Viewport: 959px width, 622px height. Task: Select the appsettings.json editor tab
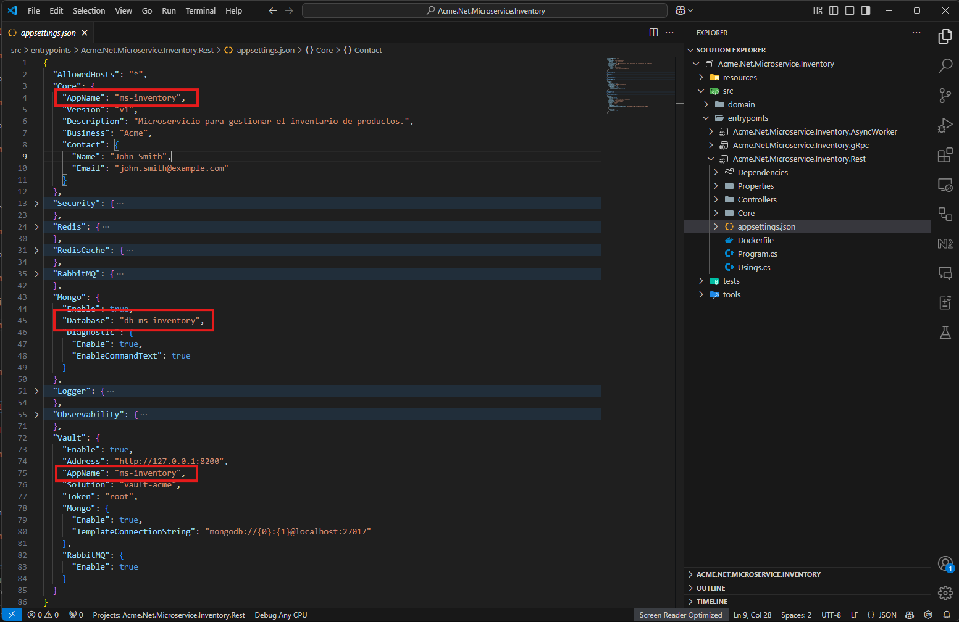point(48,33)
